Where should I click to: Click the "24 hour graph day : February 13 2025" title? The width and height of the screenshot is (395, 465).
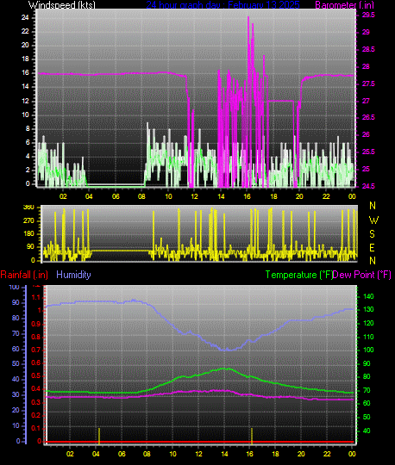coord(223,5)
